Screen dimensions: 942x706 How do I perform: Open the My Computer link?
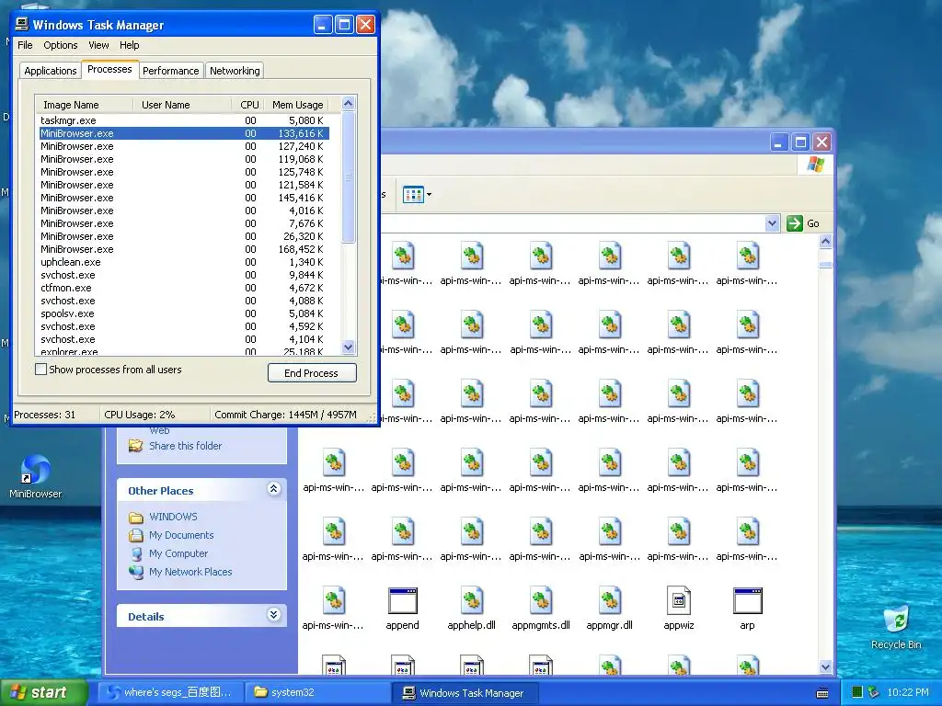(178, 553)
